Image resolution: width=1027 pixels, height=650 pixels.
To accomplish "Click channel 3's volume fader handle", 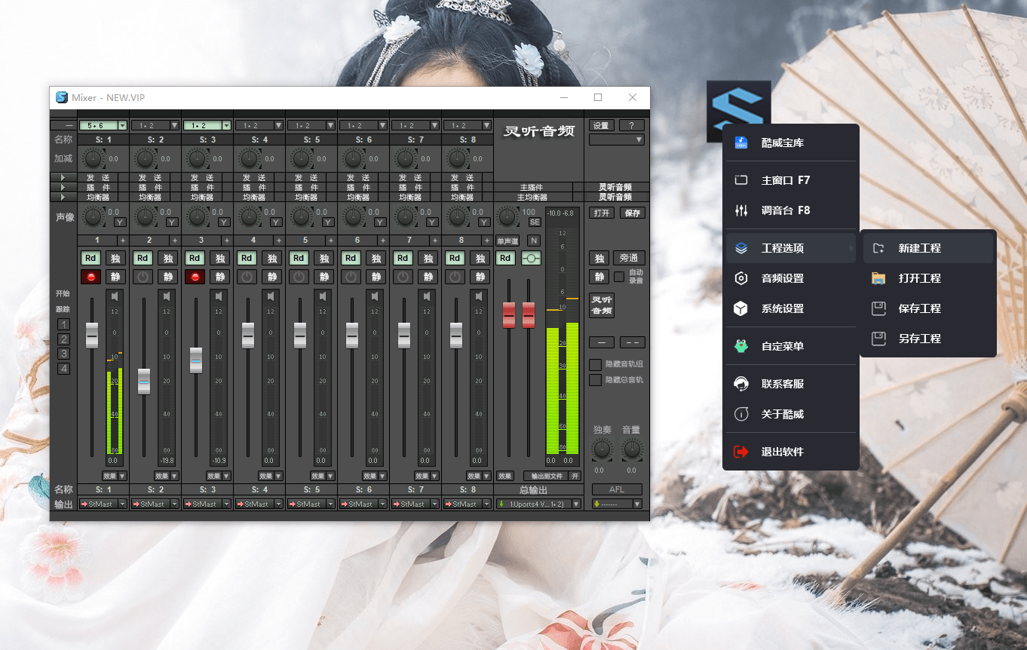I will 196,360.
